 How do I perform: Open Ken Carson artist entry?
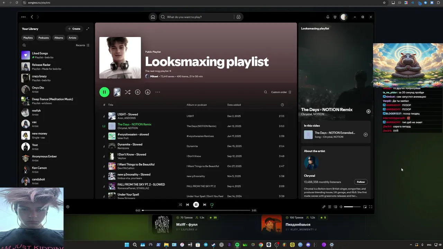[55, 170]
